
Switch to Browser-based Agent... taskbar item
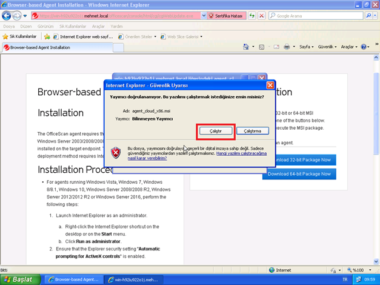coord(73,280)
